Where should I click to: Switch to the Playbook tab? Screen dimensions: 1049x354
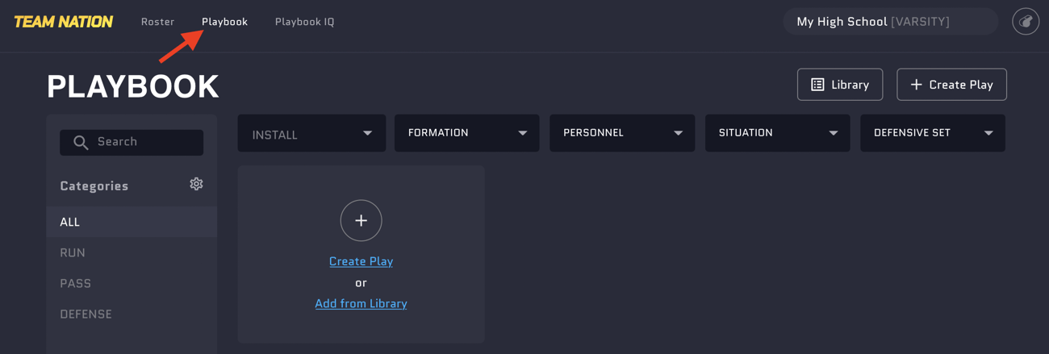[224, 22]
